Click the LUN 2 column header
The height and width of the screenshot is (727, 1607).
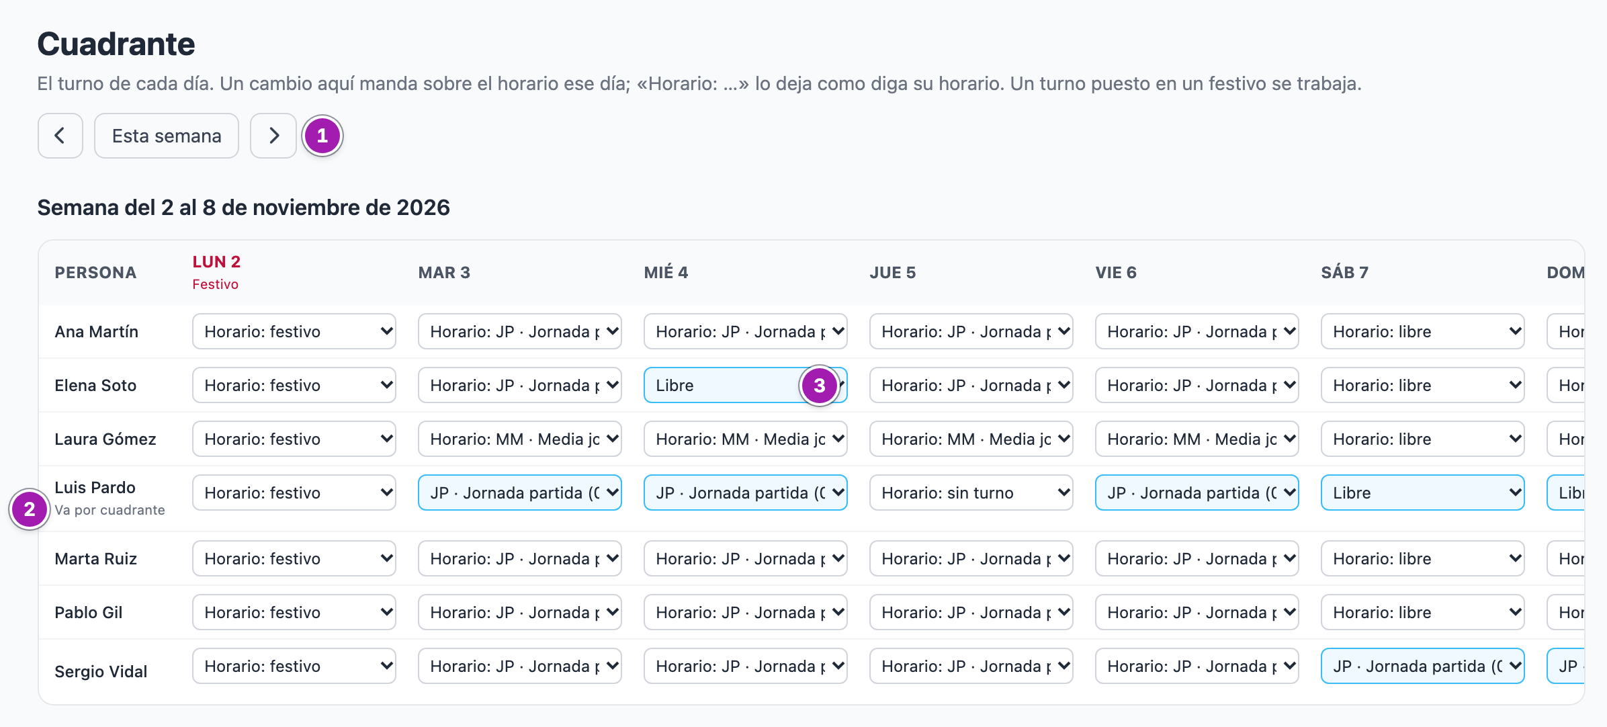tap(216, 262)
